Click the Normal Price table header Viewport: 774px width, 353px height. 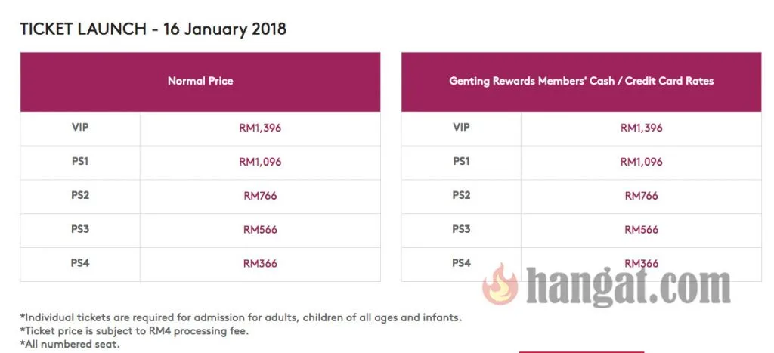[200, 81]
